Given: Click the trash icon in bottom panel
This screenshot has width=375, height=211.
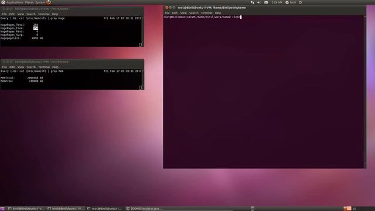Looking at the screenshot, I should pos(253,209).
